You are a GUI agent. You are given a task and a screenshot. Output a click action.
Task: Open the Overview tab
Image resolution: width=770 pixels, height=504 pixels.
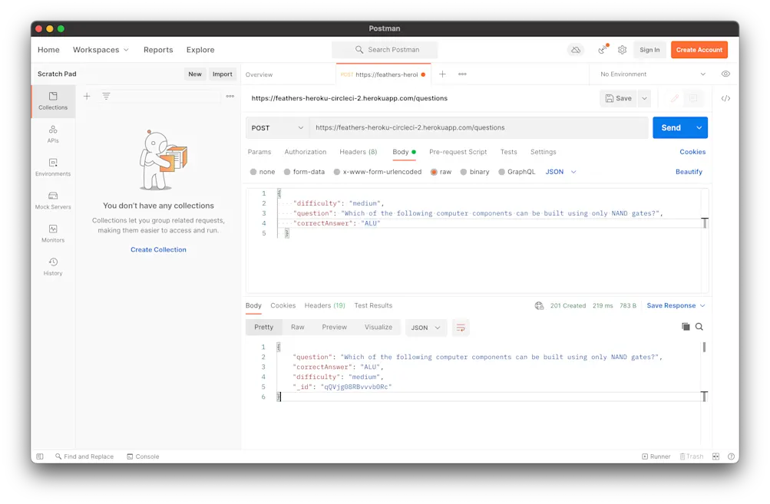point(259,74)
